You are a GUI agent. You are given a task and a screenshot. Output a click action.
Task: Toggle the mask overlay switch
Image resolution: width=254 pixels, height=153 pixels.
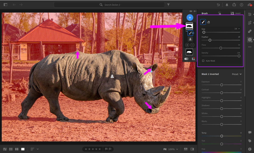(186, 59)
